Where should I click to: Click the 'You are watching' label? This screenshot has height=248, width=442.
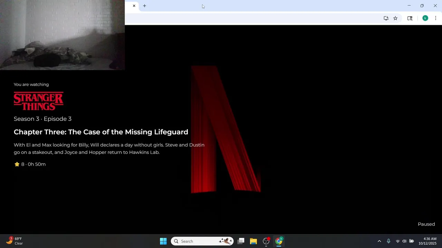31,84
